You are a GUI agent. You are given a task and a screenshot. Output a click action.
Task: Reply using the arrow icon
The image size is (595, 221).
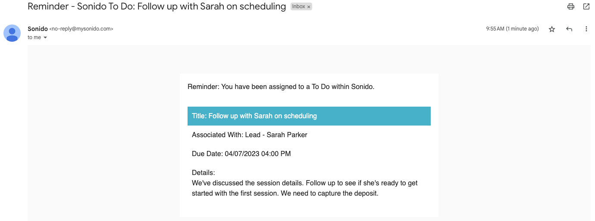coord(569,29)
